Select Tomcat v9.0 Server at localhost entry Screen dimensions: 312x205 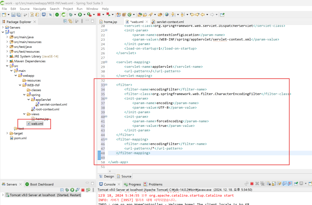click(x=43, y=195)
